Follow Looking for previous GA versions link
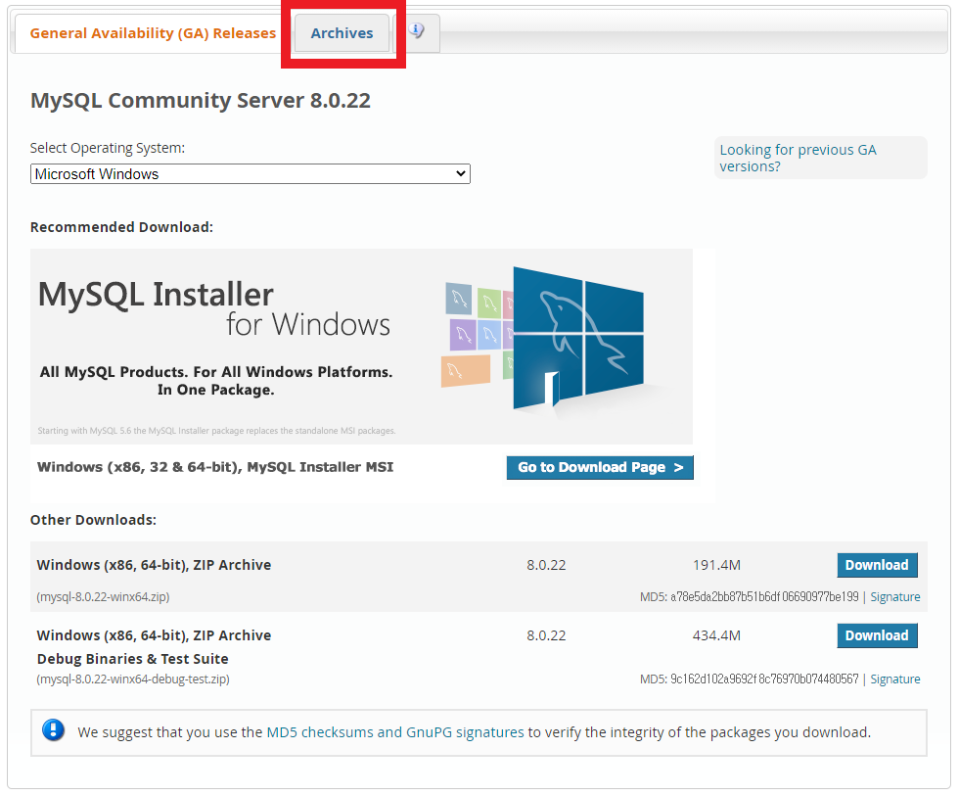This screenshot has height=796, width=959. click(798, 158)
